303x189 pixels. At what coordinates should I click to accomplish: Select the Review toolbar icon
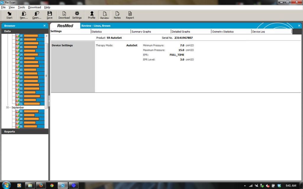[x=104, y=15]
